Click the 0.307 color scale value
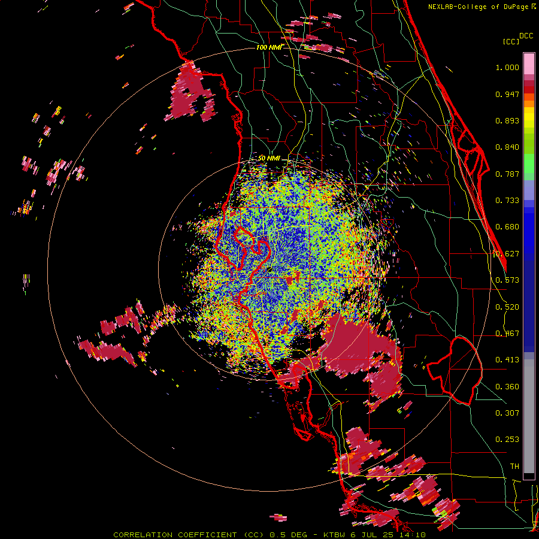This screenshot has height=539, width=539. 507,413
